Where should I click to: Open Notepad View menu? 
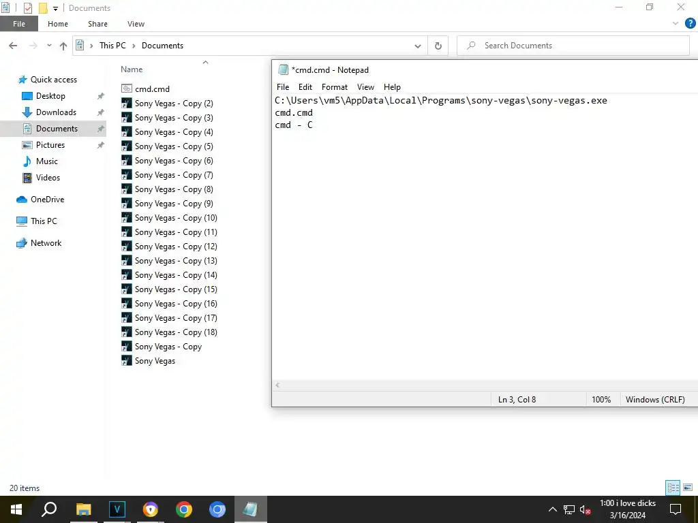pos(365,87)
